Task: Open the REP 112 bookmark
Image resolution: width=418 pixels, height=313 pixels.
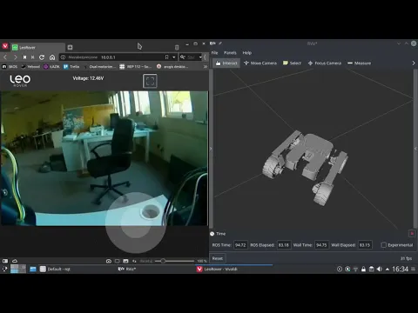Action: (x=136, y=67)
